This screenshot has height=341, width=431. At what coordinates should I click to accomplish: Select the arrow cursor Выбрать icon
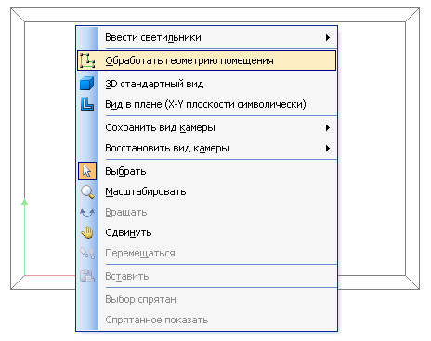(87, 171)
